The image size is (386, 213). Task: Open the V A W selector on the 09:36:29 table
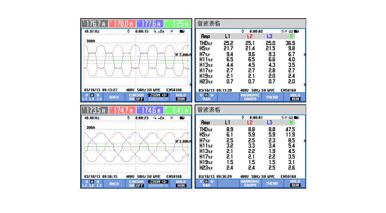[x=206, y=183]
